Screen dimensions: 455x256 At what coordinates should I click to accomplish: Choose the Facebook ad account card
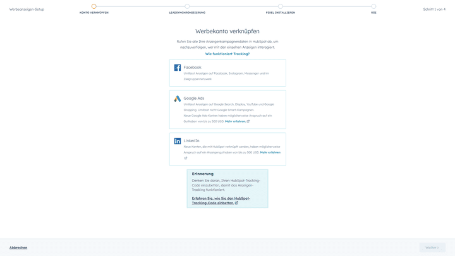227,73
